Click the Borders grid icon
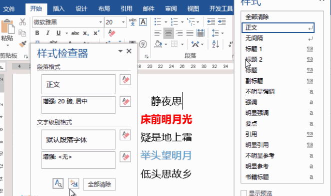Screen dimensions: 331x196 click(174, 44)
